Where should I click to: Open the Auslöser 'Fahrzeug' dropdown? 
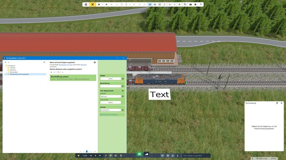[x=111, y=97]
